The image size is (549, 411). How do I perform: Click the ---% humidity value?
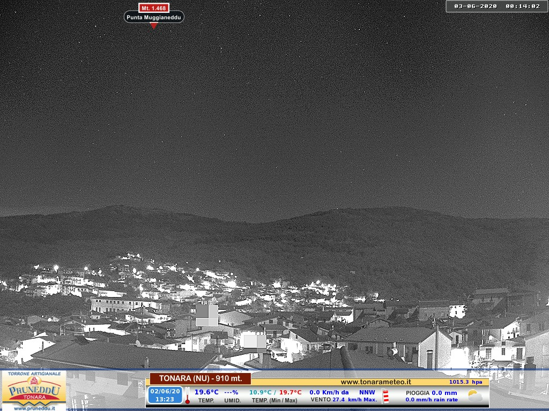coord(231,392)
